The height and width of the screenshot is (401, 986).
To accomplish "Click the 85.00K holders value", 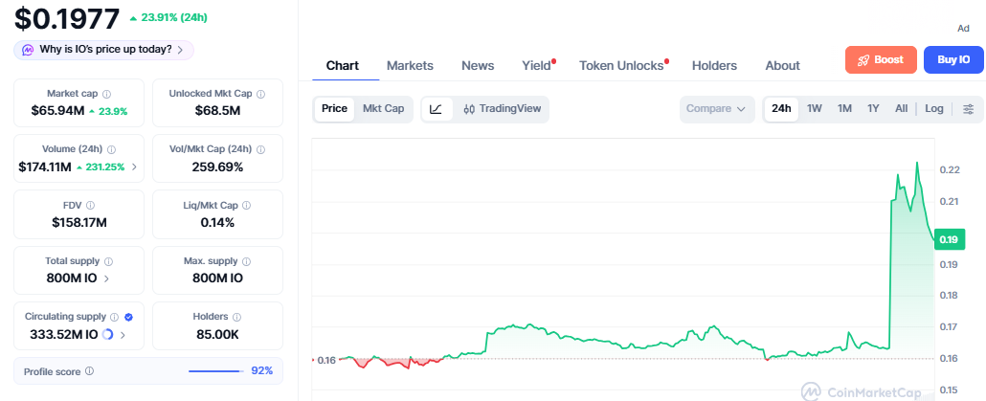I will pos(217,334).
